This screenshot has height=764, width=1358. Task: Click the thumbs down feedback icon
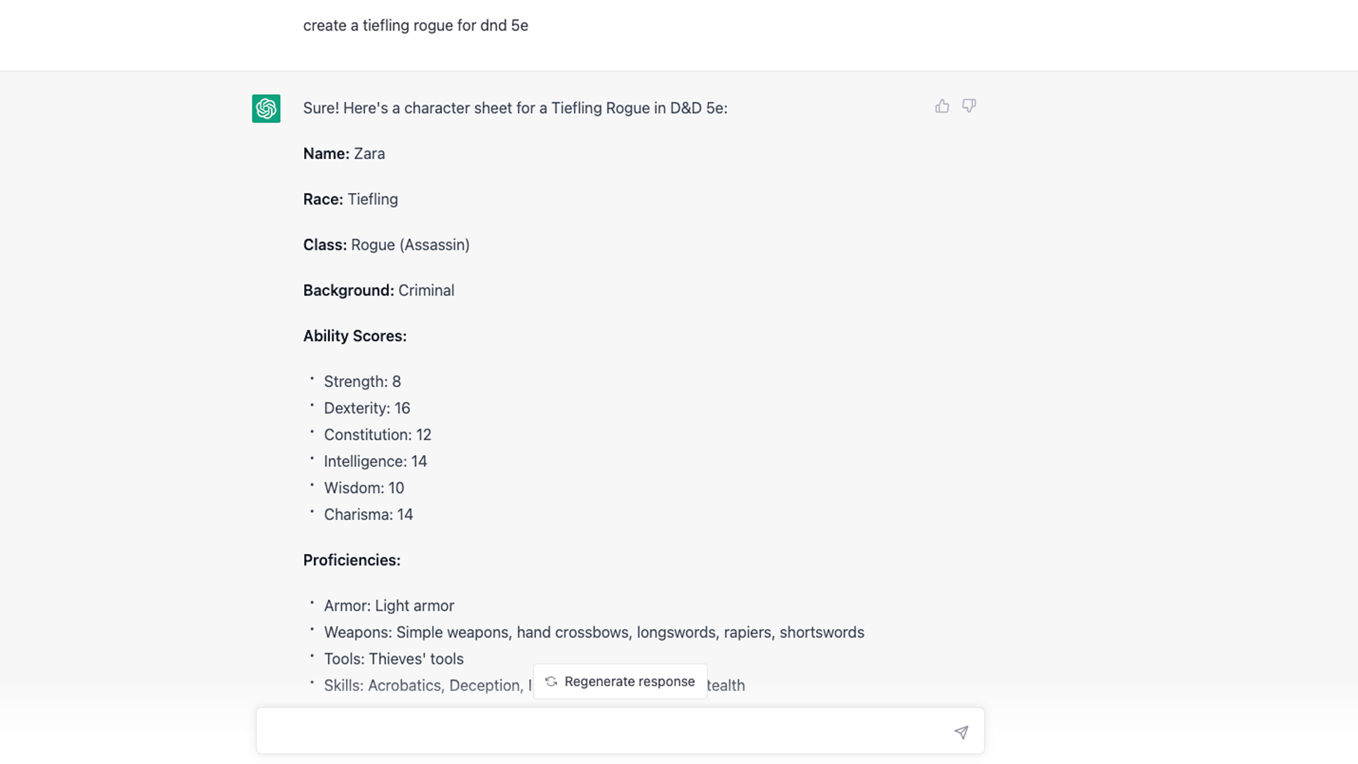969,106
